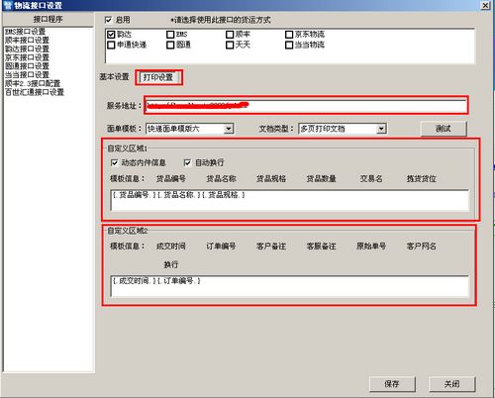Viewport: 495px width, 398px height.
Task: Toggle the 启用 checkbox
Action: pyautogui.click(x=108, y=20)
